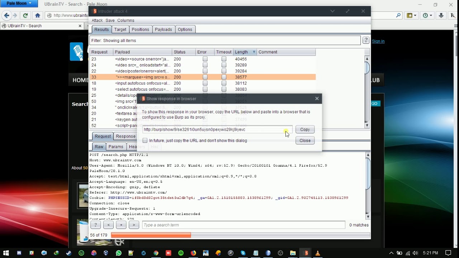The image size is (459, 258).
Task: Reload the page in Pale Moon
Action: click(25, 15)
